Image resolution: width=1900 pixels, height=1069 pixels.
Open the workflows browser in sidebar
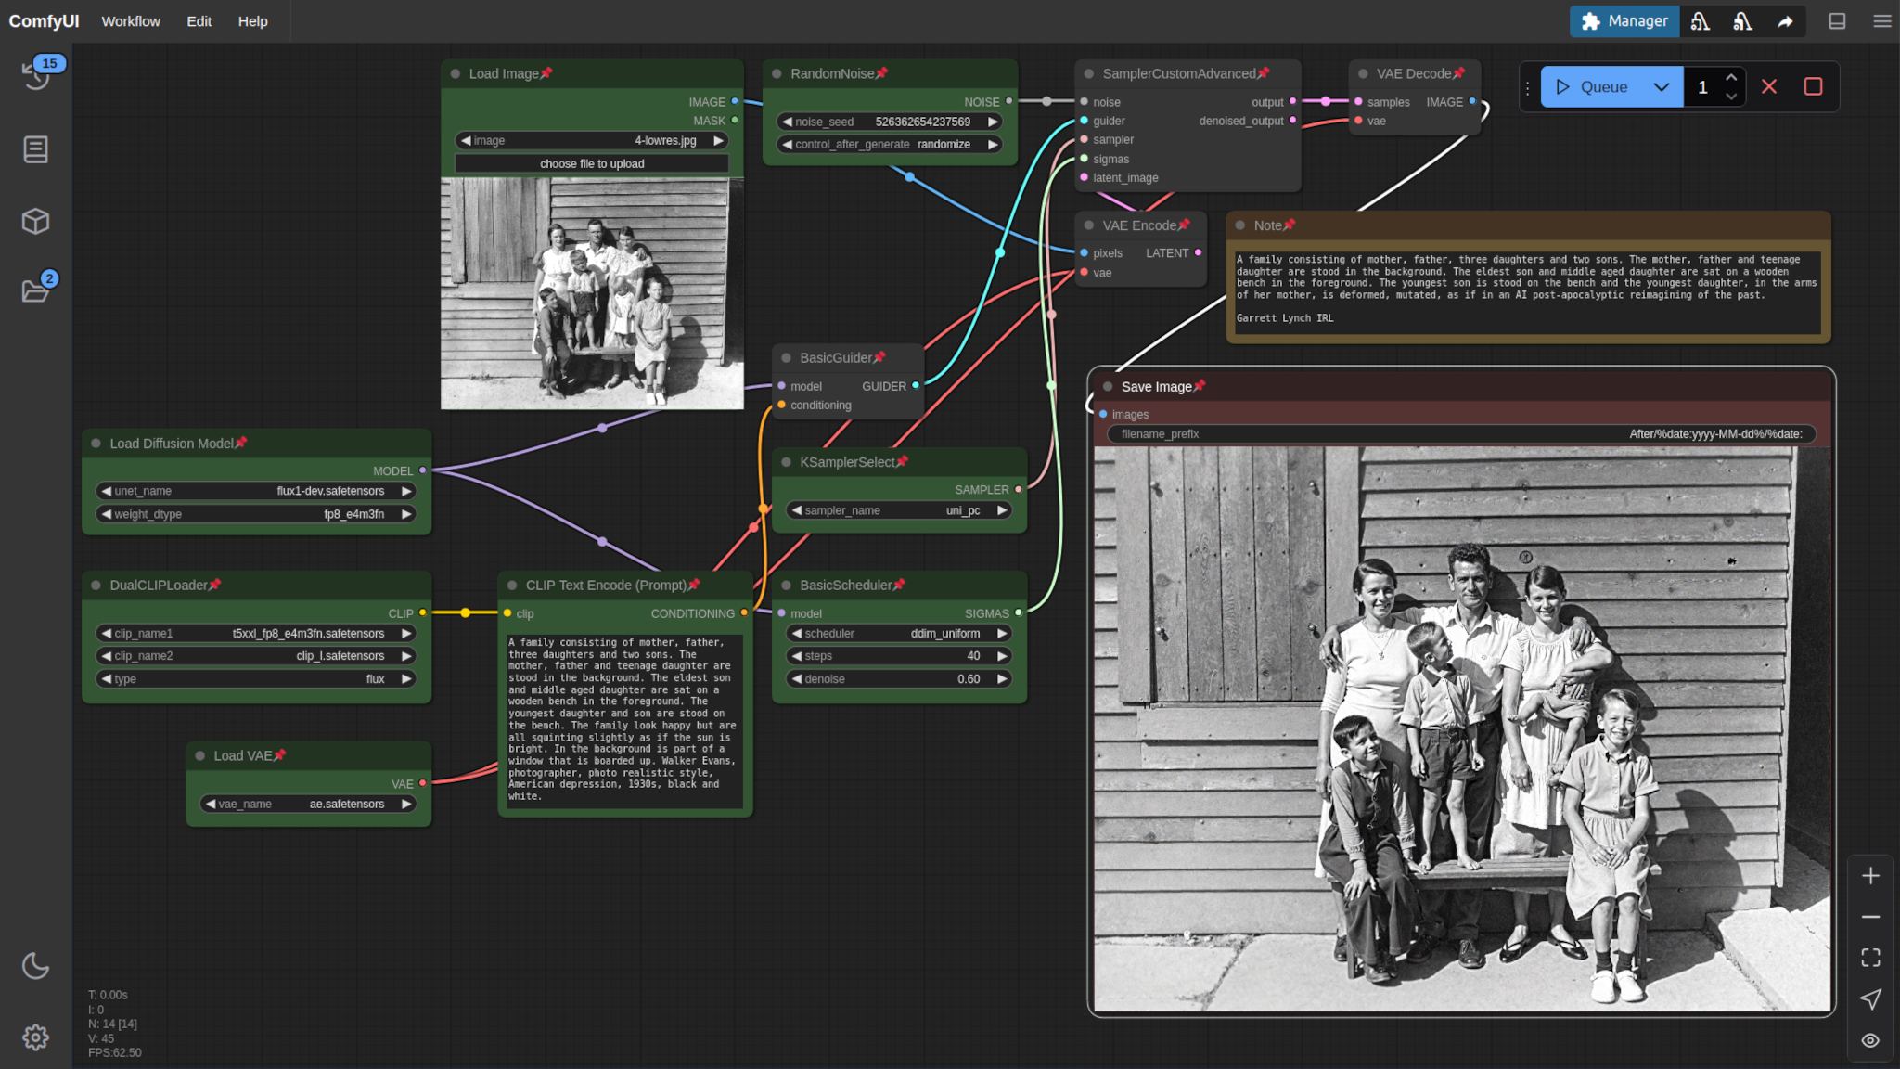(35, 290)
